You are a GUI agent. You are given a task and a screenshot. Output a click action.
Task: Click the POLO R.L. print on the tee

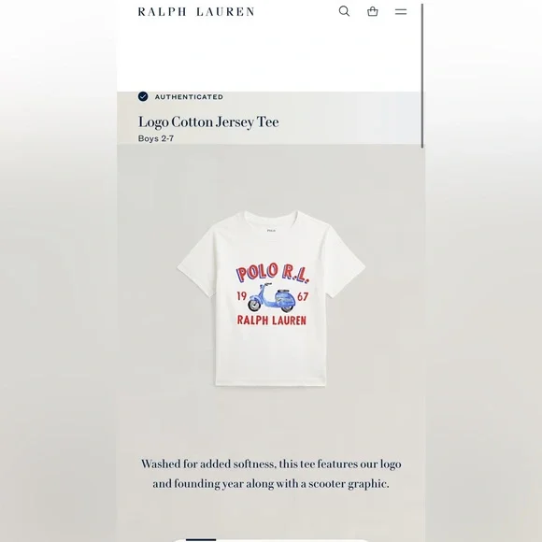point(272,273)
